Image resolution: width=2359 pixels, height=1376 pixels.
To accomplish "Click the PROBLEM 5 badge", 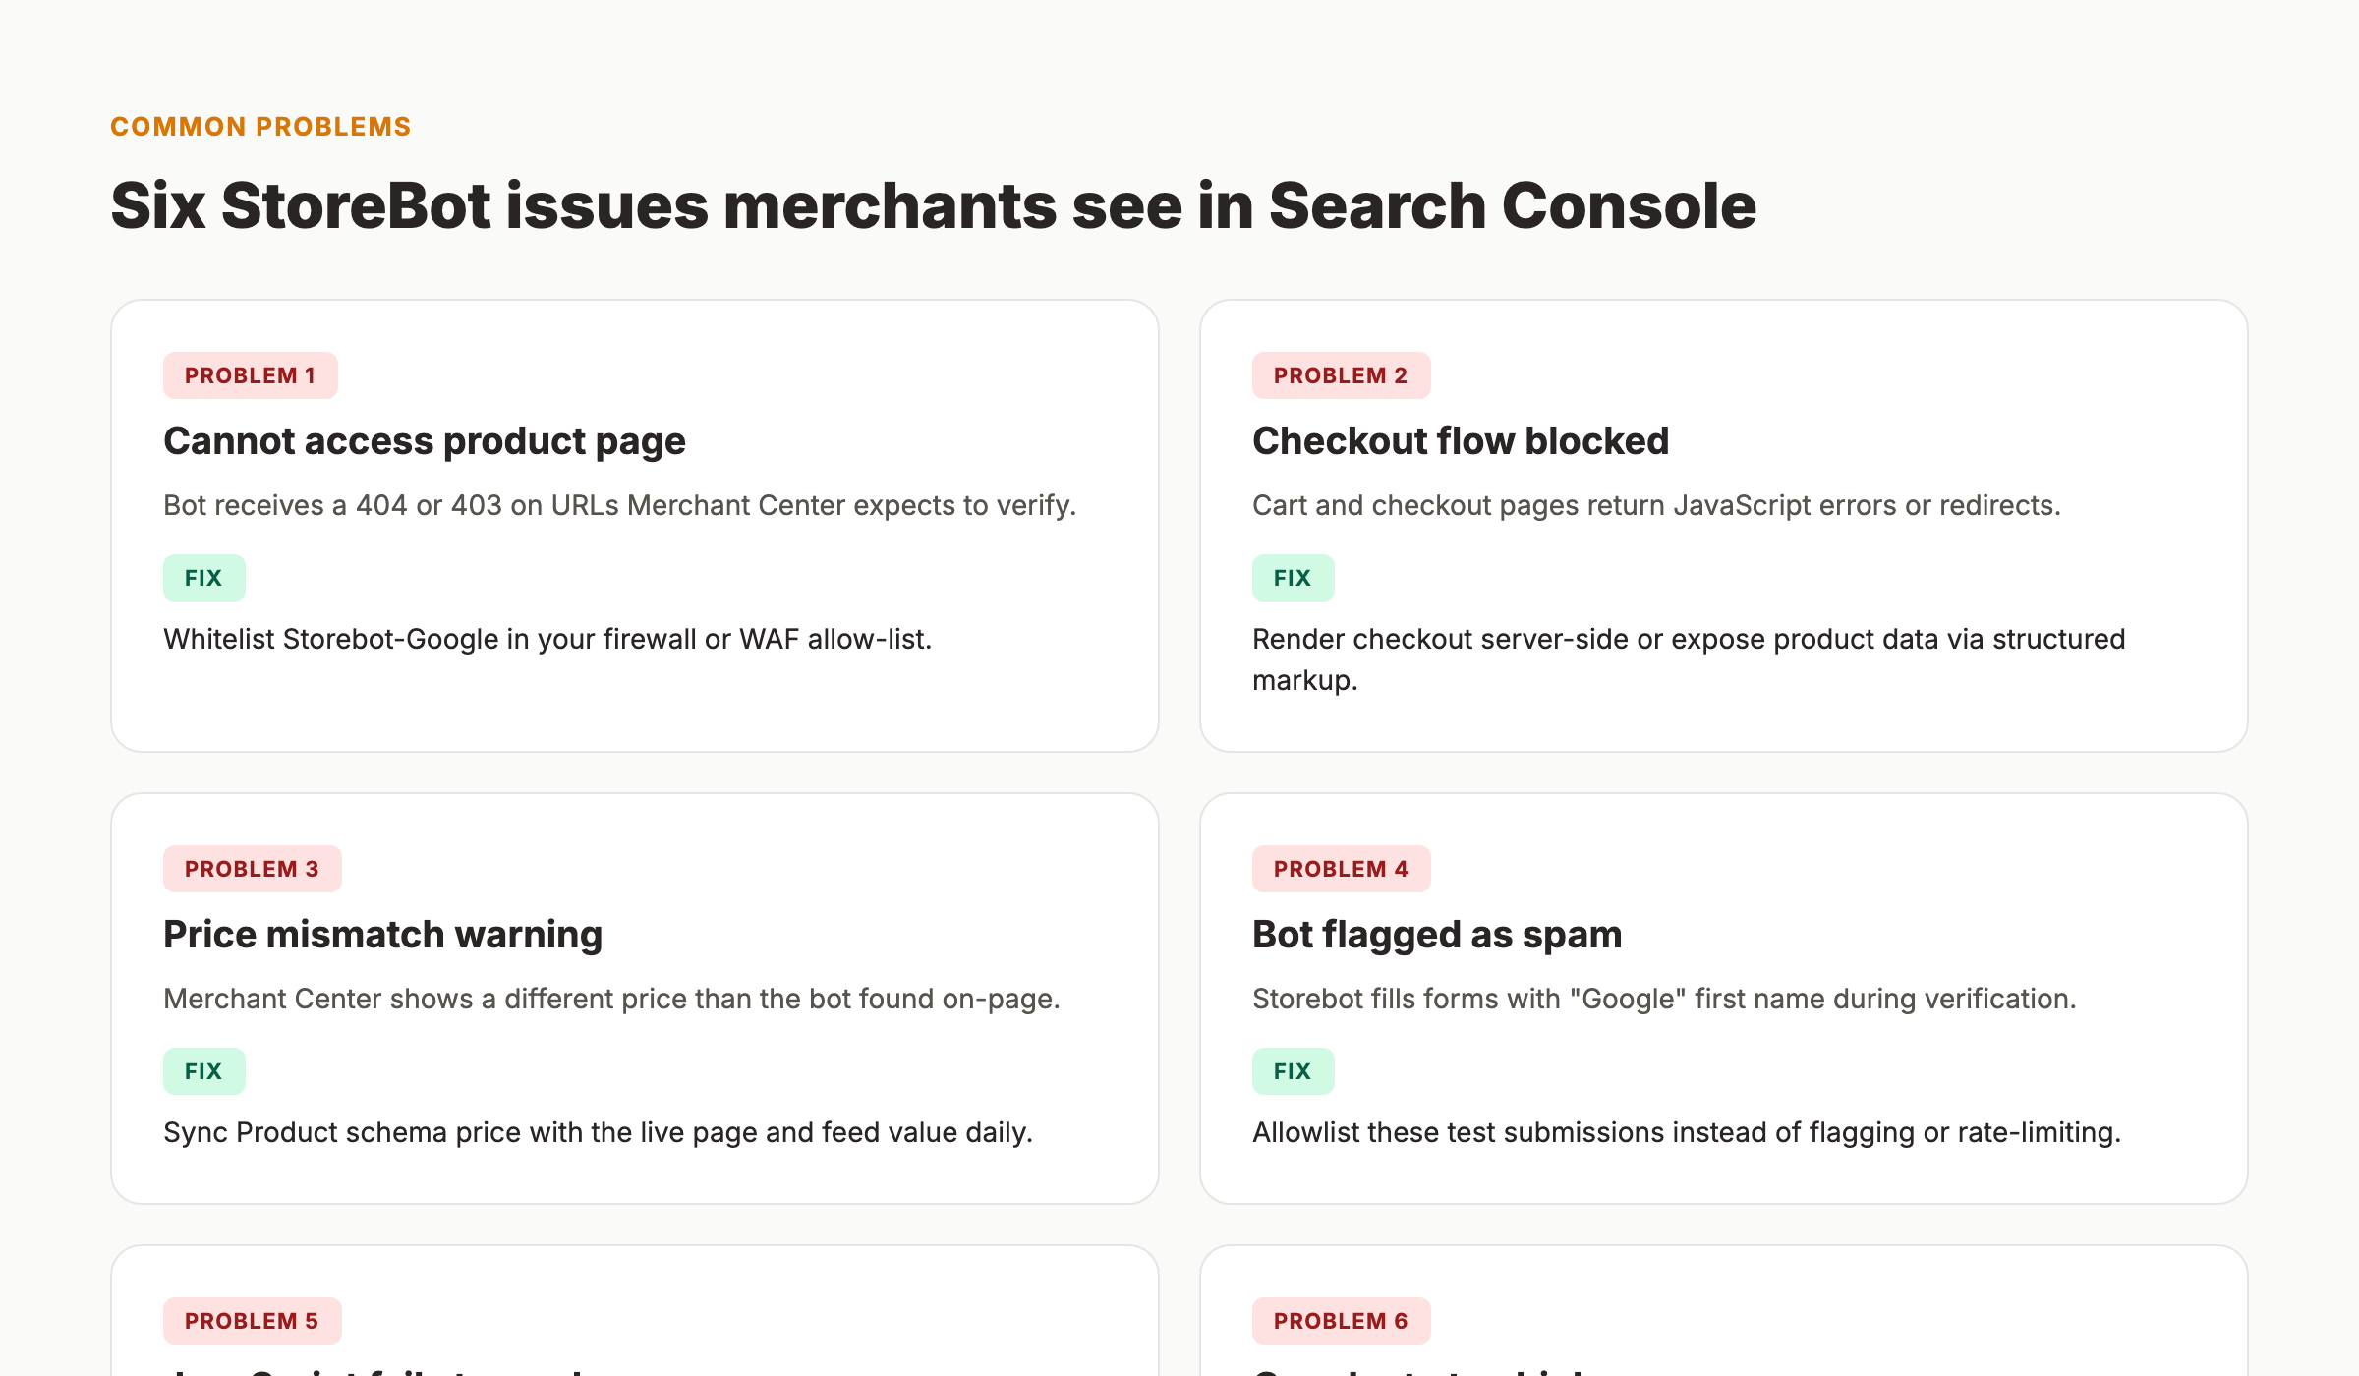I will [x=253, y=1321].
